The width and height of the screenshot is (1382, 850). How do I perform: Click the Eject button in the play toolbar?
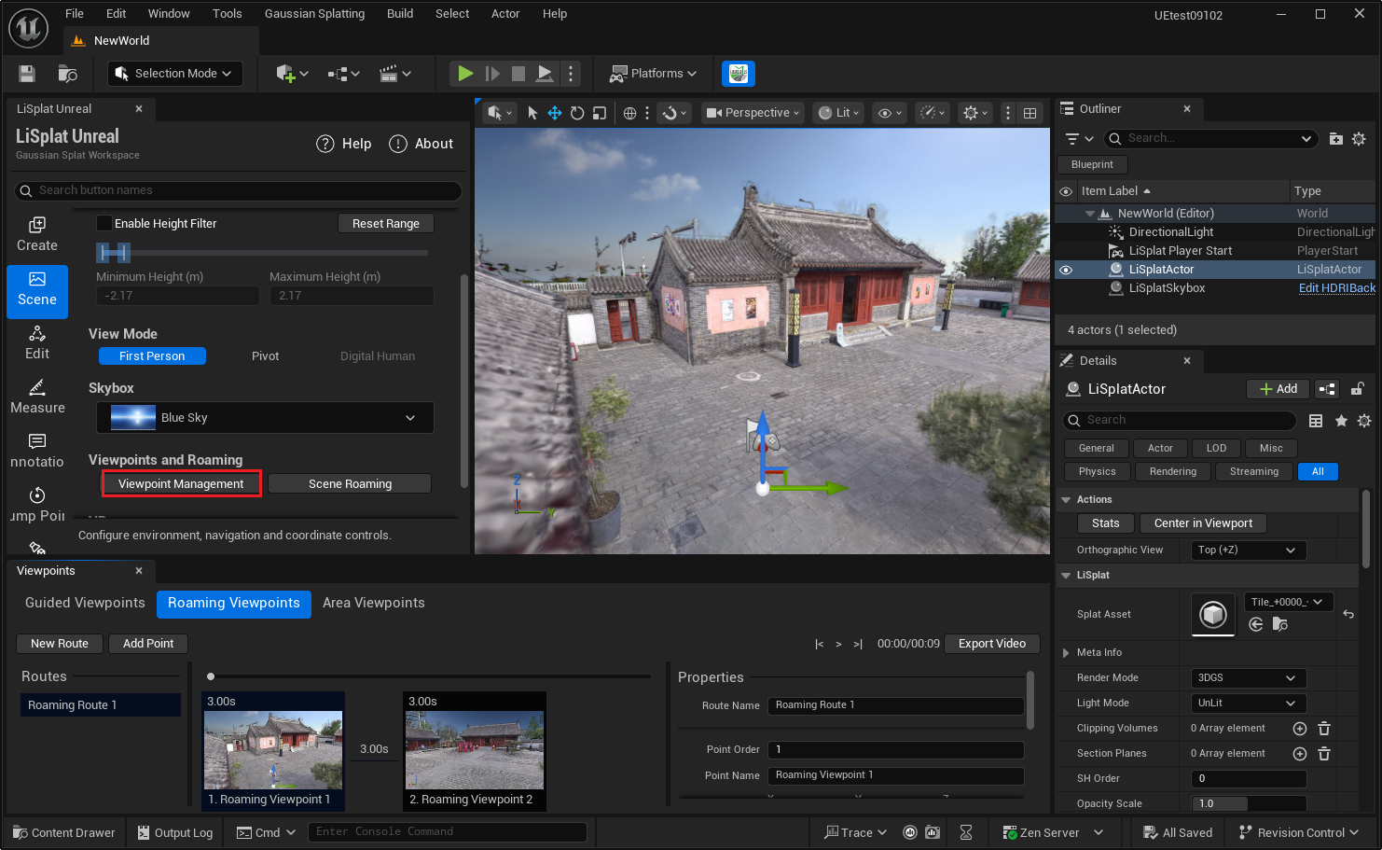coord(545,74)
